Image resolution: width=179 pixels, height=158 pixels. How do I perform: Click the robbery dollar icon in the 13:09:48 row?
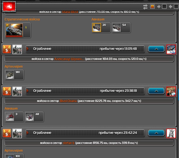(7, 49)
